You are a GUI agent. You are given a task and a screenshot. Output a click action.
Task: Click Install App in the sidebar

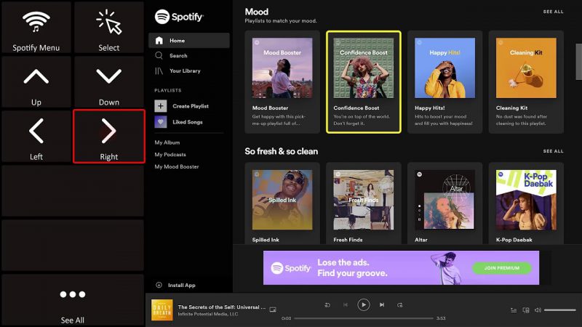(175, 285)
